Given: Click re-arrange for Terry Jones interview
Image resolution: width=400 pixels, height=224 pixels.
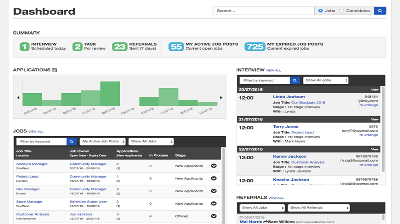Looking at the screenshot, I should (x=369, y=135).
